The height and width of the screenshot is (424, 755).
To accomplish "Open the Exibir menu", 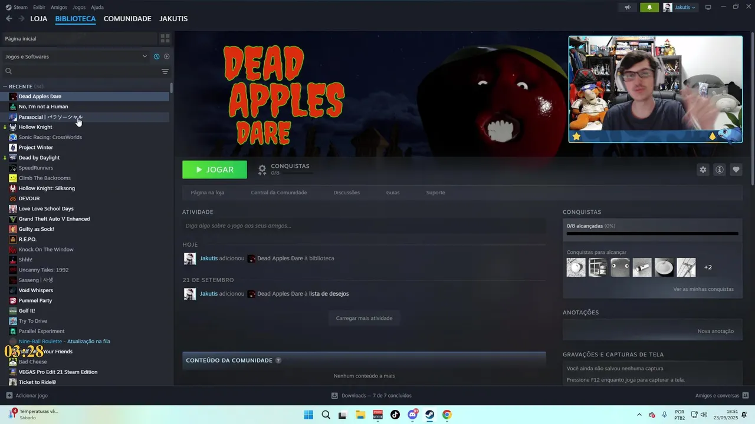I will (39, 7).
